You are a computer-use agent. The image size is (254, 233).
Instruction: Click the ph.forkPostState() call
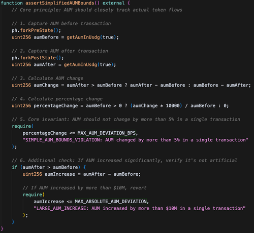tap(38, 58)
